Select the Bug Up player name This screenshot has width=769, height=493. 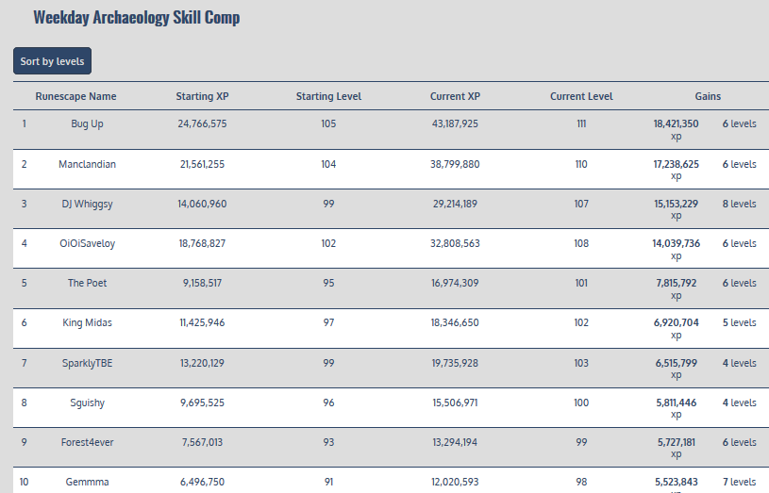[87, 123]
